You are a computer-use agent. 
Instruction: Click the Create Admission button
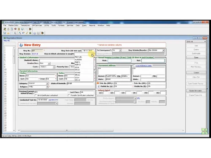[196, 91]
